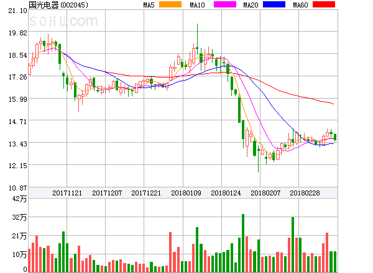
Task: Click the 17.26 price axis label
Action: click(x=18, y=77)
